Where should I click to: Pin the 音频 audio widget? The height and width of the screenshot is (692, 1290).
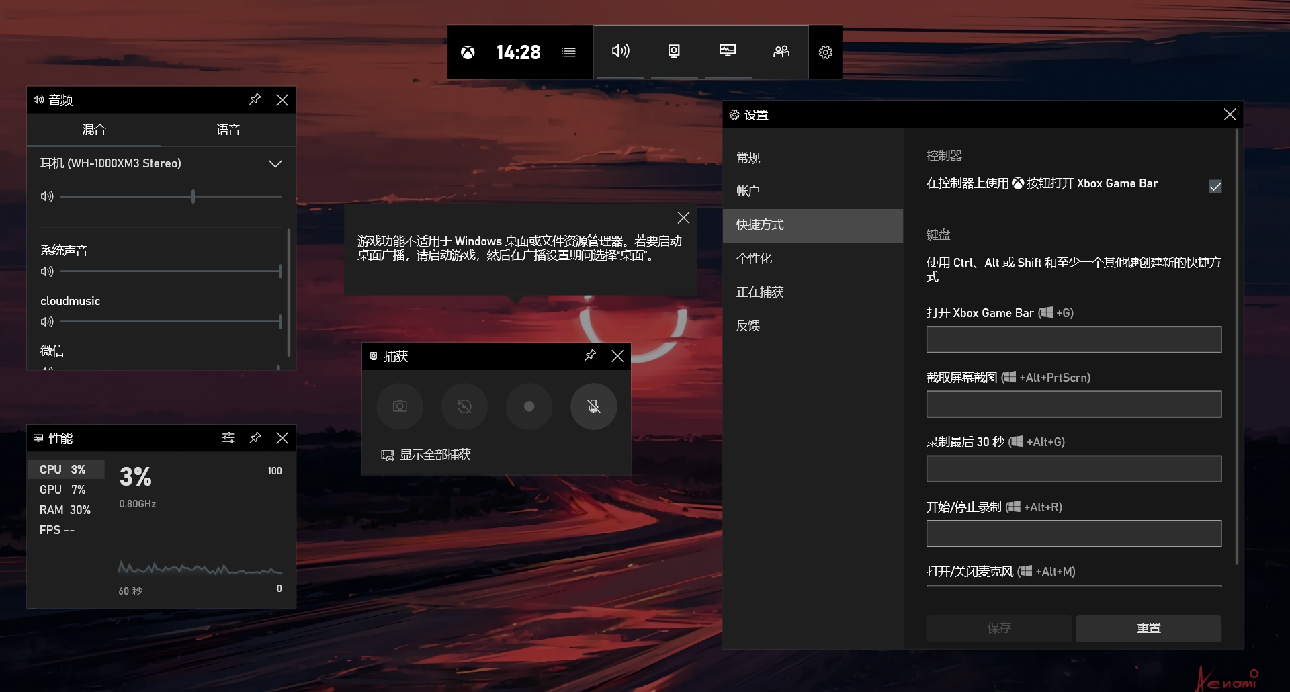point(255,99)
